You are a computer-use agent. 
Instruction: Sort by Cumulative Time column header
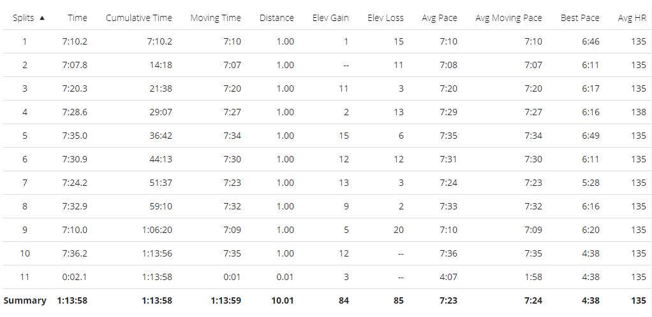coord(138,18)
